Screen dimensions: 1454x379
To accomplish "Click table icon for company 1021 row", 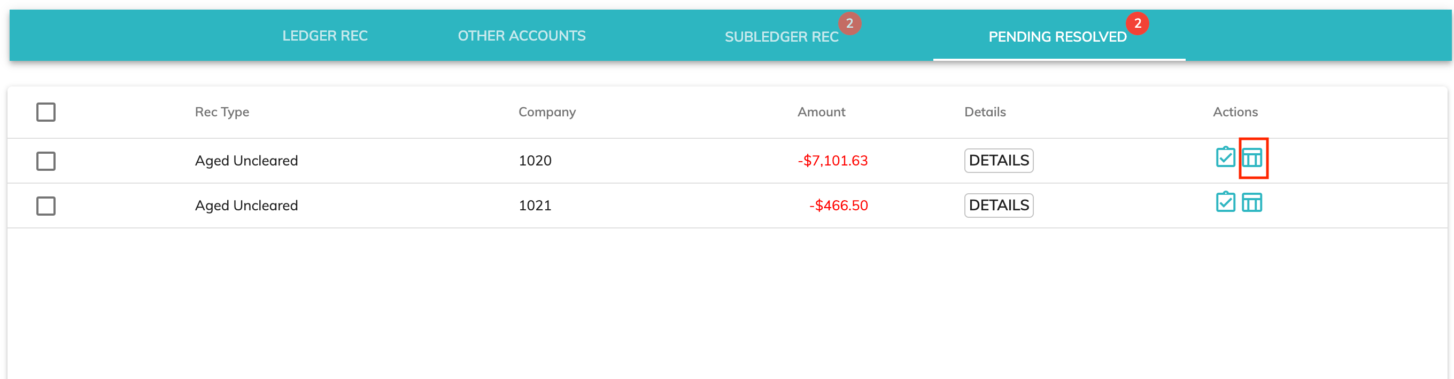I will 1251,202.
